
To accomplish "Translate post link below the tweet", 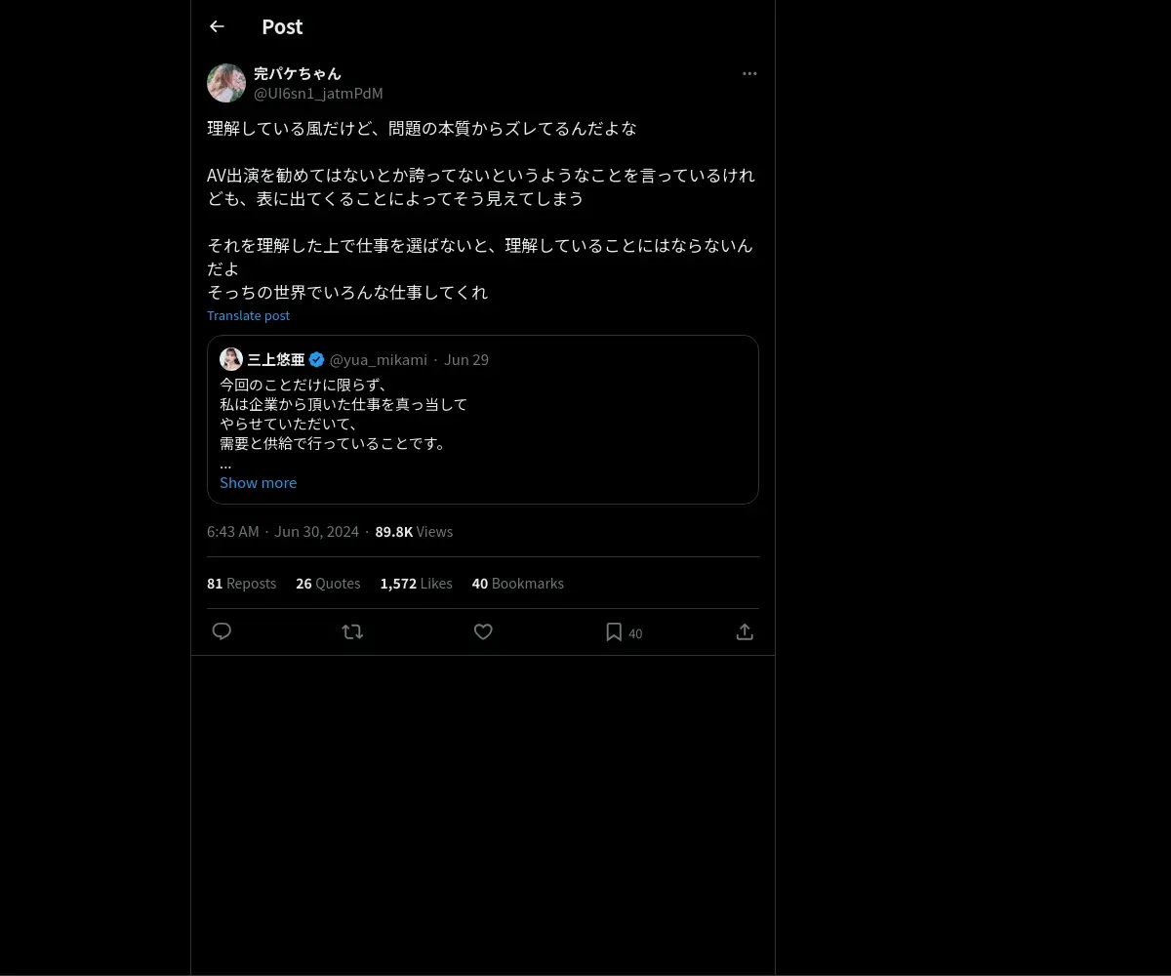I will [x=248, y=315].
